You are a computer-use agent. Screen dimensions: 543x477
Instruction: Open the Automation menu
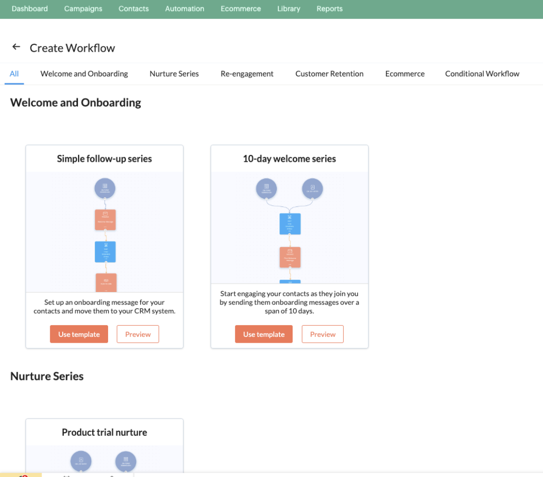click(x=185, y=8)
